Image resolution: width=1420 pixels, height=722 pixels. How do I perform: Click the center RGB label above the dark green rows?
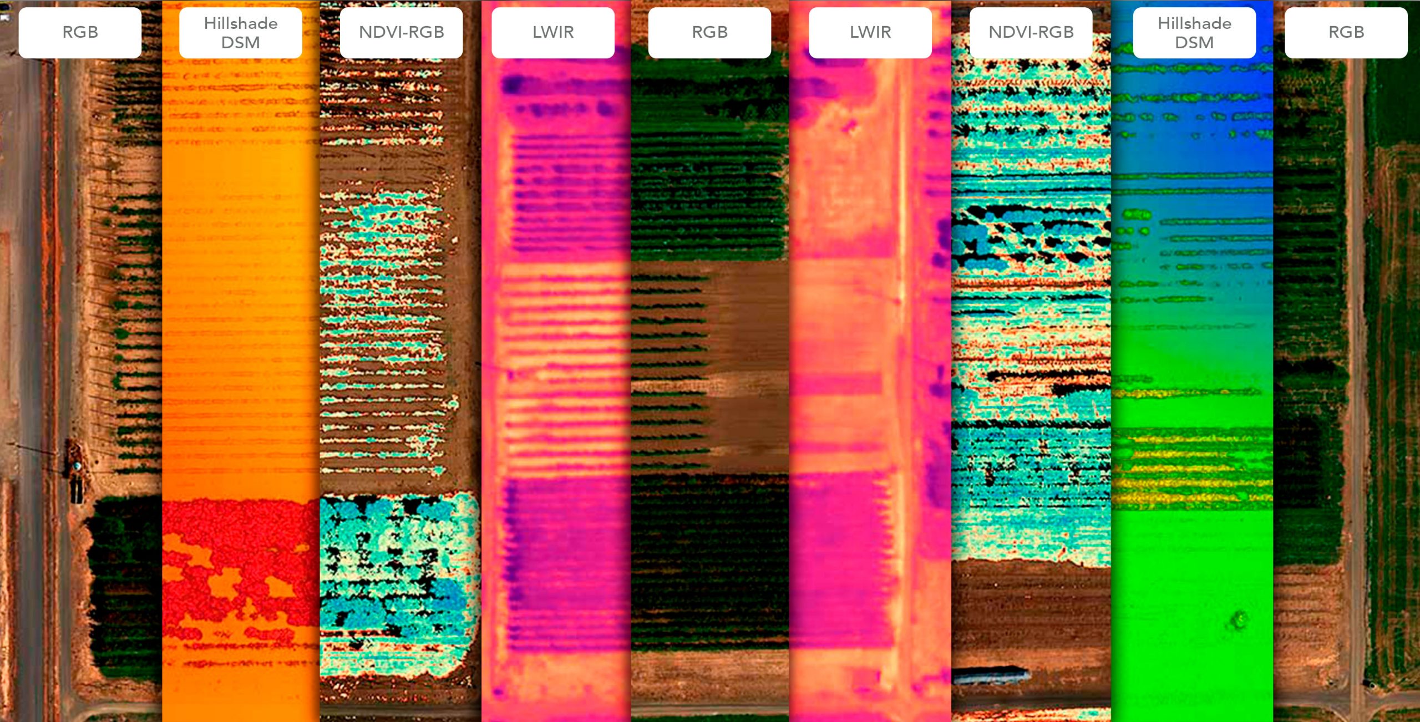pyautogui.click(x=709, y=32)
